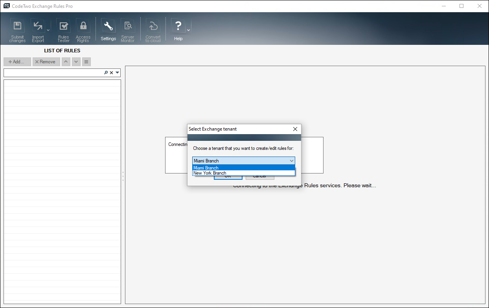Viewport: 489px width, 308px height.
Task: Close the Select Exchange tenant dialog
Action: point(295,129)
